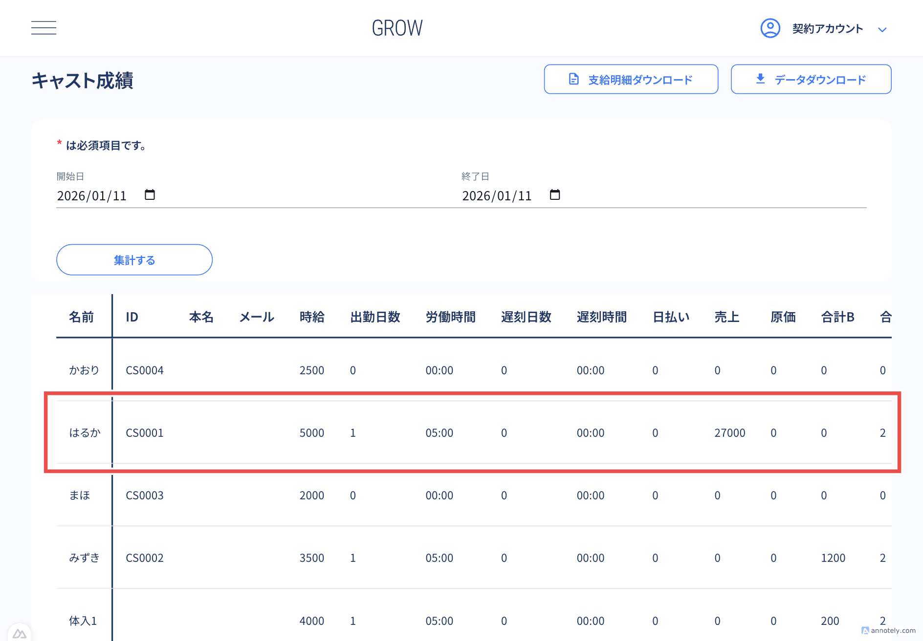Click the document icon in 支給明細ダウンロード
This screenshot has width=923, height=641.
574,79
